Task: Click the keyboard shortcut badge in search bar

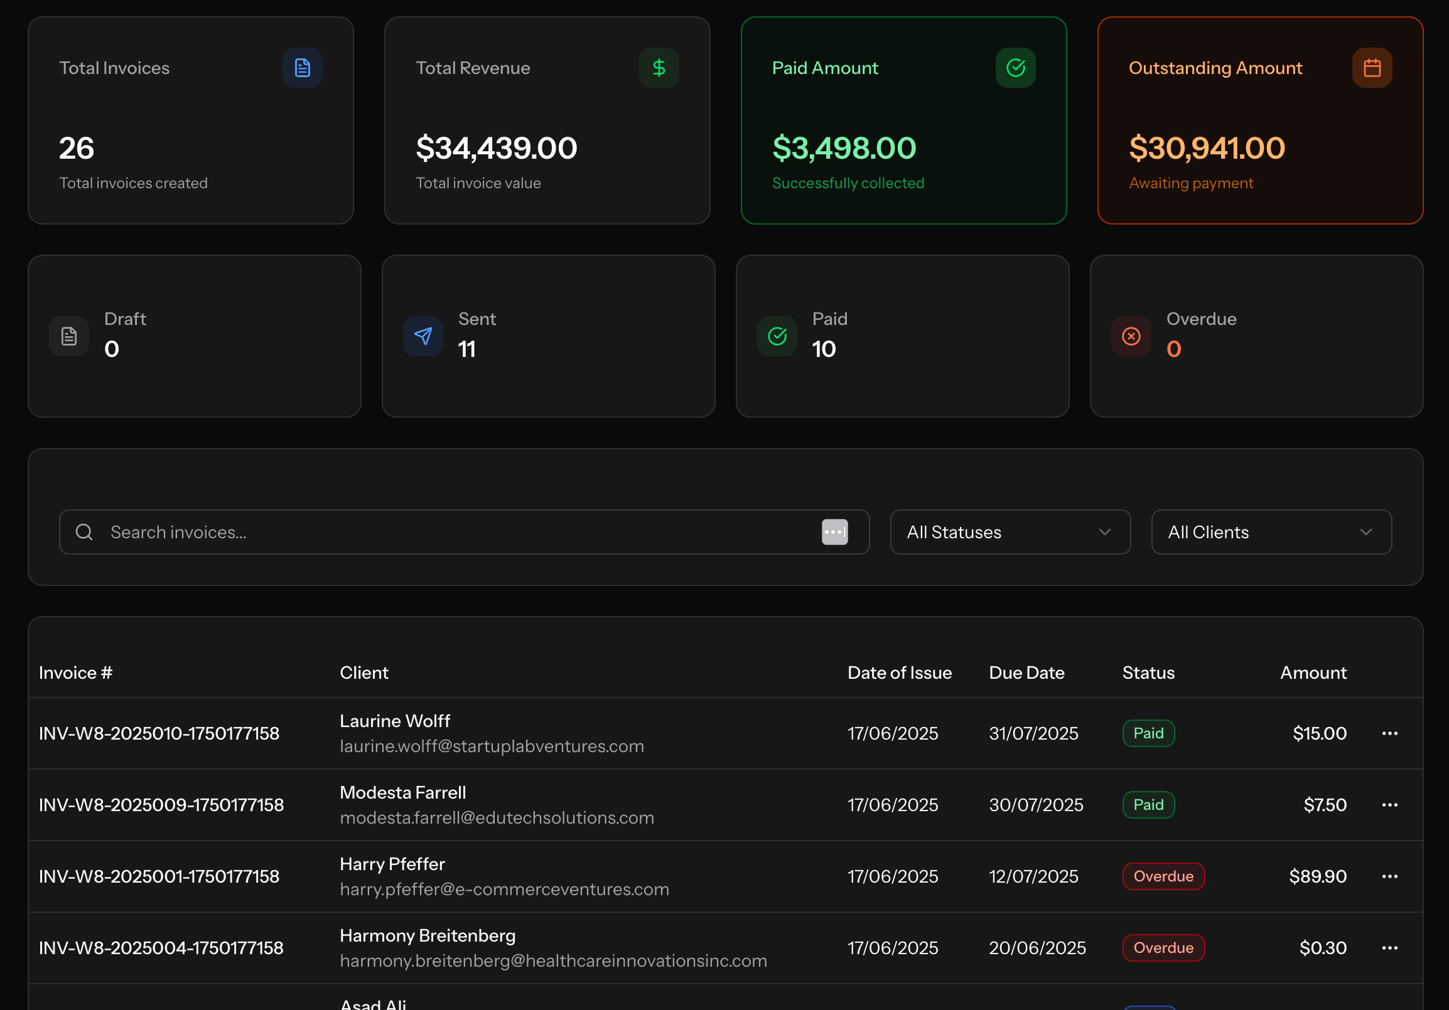Action: coord(835,531)
